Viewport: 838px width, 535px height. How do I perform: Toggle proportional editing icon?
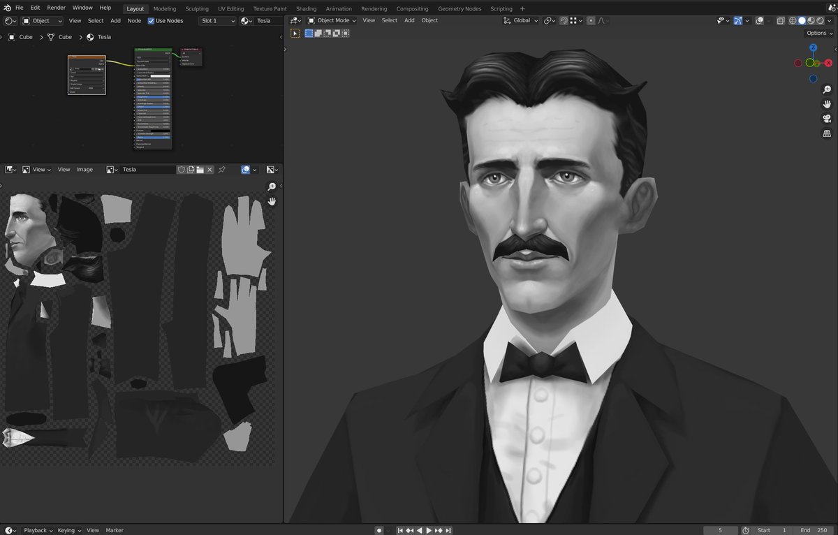(x=591, y=20)
